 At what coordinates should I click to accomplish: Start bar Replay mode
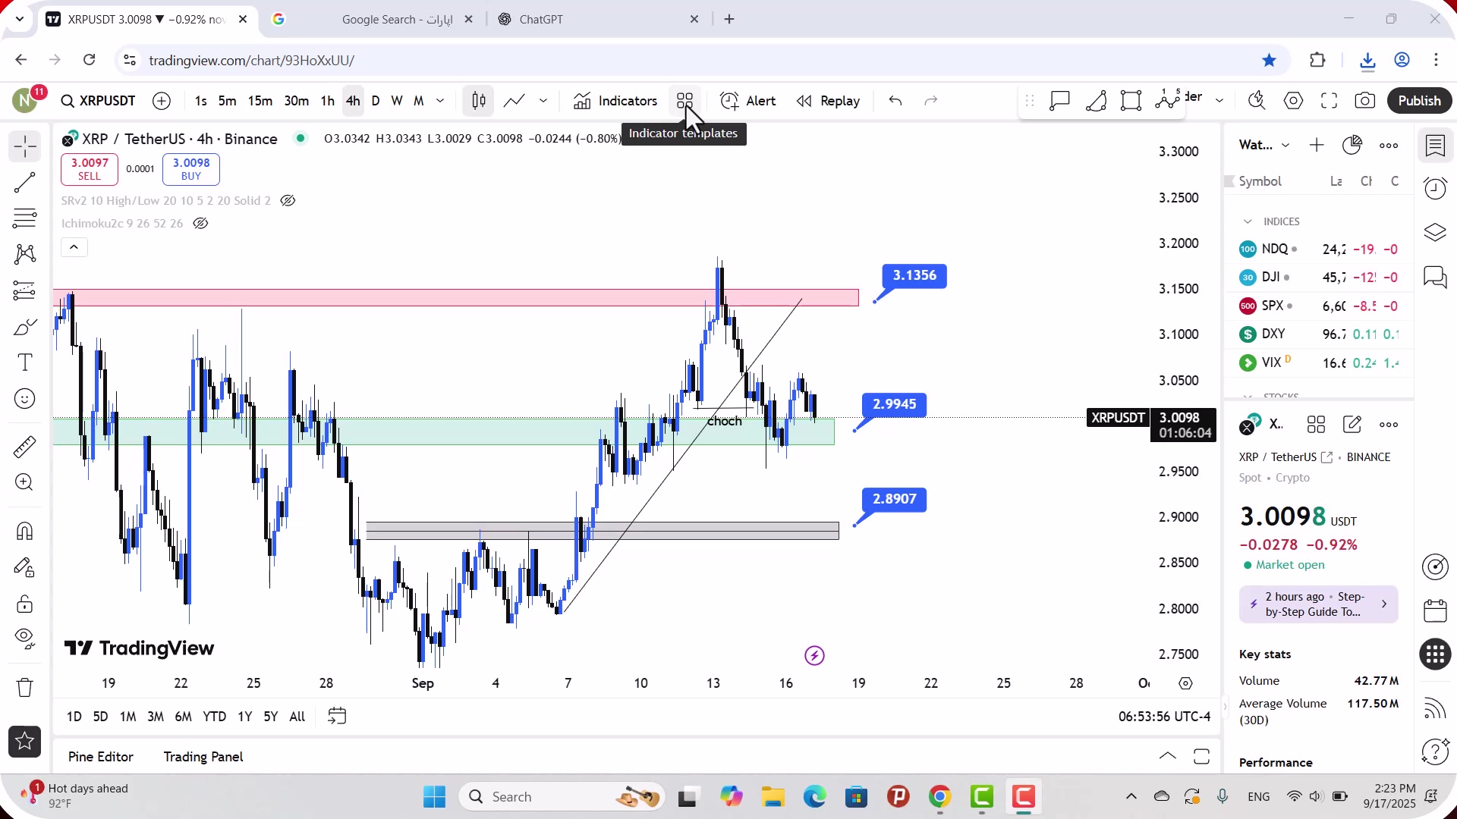(x=829, y=101)
